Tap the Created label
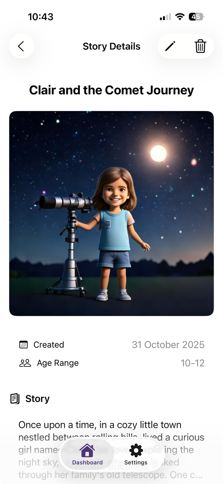 tap(49, 345)
